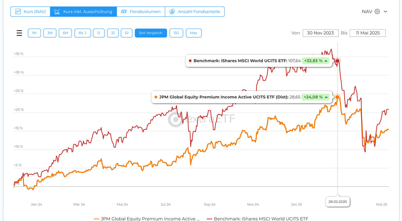Select the lfd. J time range
This screenshot has width=402, height=221.
[x=82, y=33]
